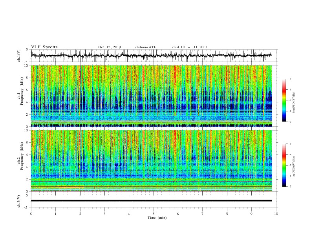
Task: Click the 'VLF Spectra' title text
Action: [x=44, y=47]
